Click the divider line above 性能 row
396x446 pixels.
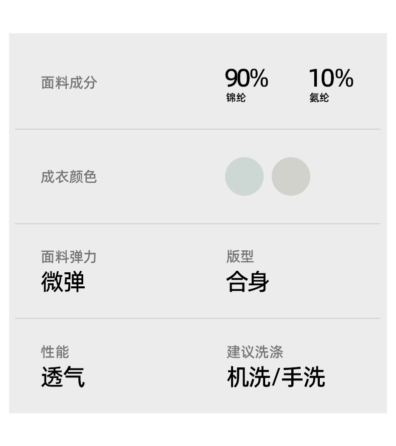point(197,318)
